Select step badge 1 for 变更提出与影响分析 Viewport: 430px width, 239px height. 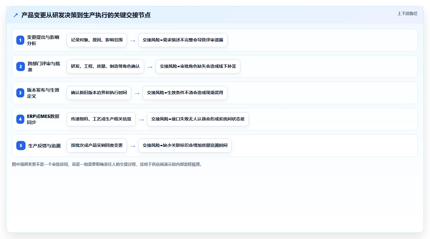(21, 40)
